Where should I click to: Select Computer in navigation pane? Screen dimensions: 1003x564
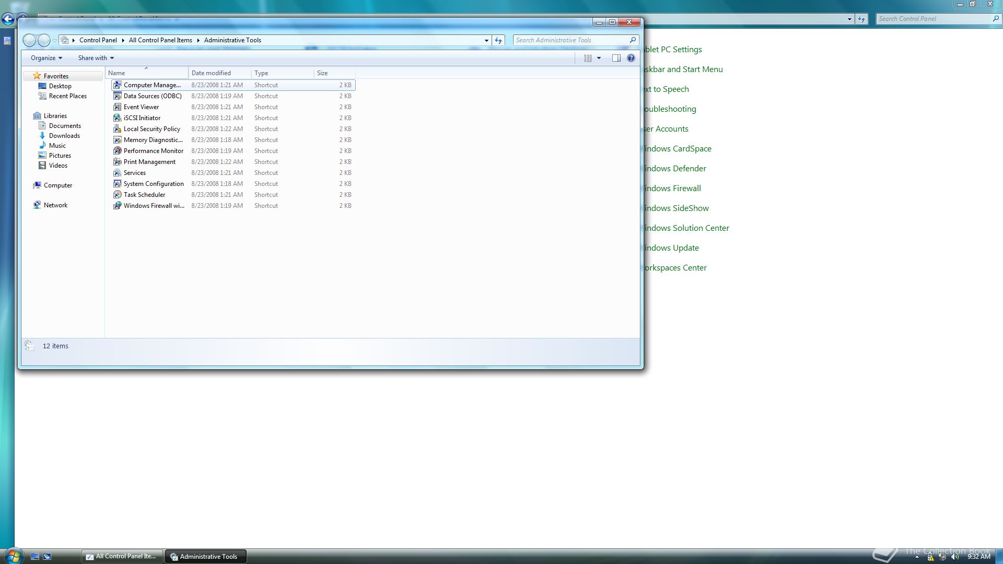[57, 185]
